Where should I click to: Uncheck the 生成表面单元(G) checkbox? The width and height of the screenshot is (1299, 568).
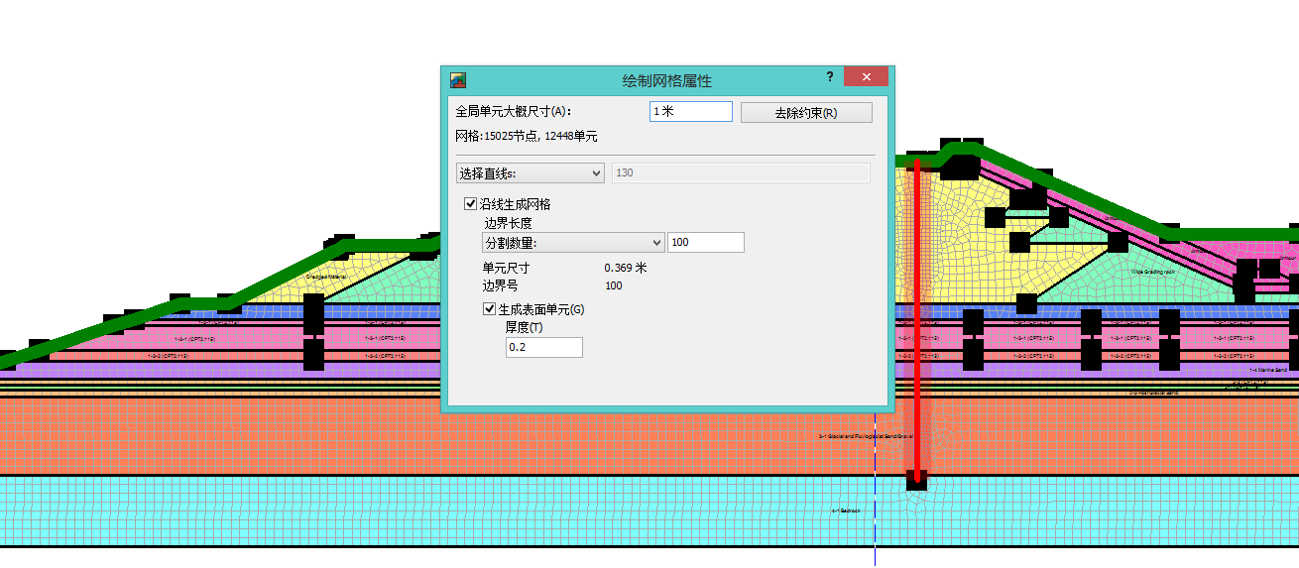[x=490, y=309]
